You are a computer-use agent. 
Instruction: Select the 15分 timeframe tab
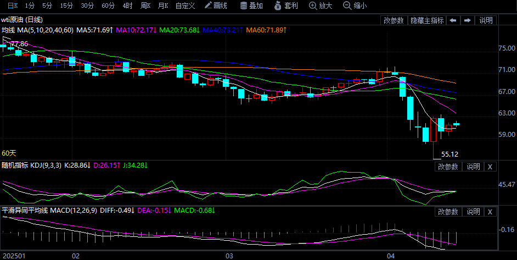pyautogui.click(x=66, y=5)
